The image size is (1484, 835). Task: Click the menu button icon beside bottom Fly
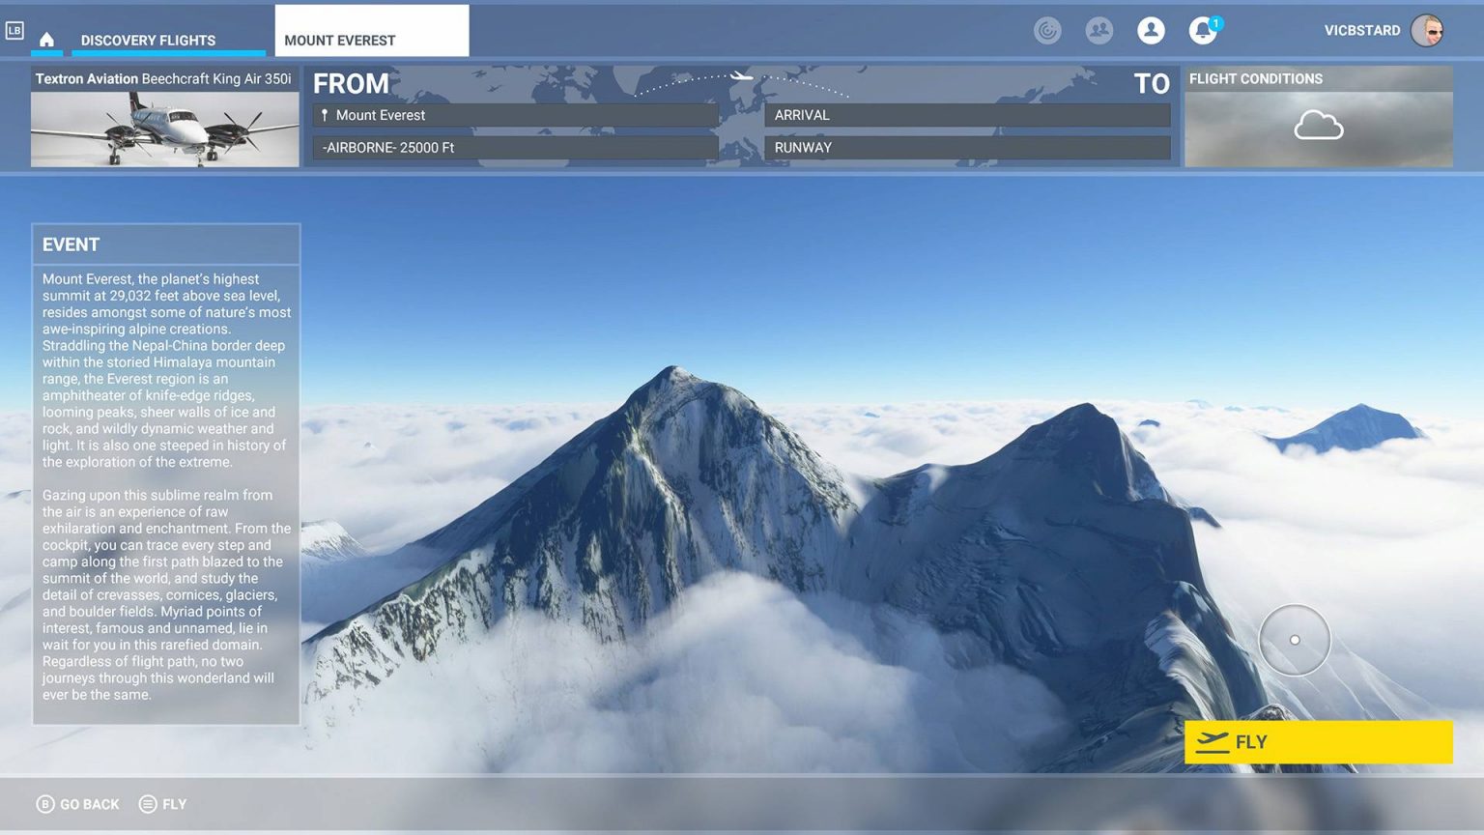tap(148, 804)
